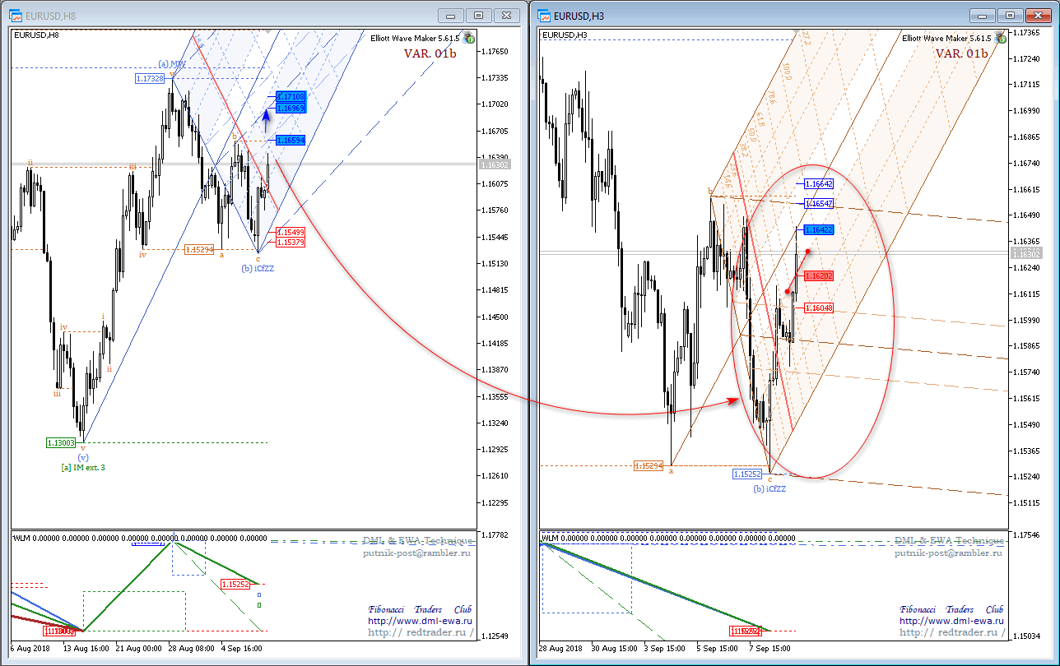Maximize the EURUSD,H3 window
This screenshot has width=1060, height=666.
[1010, 15]
